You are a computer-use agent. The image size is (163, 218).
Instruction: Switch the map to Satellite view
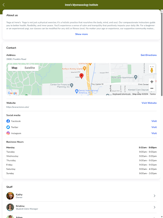30,68
